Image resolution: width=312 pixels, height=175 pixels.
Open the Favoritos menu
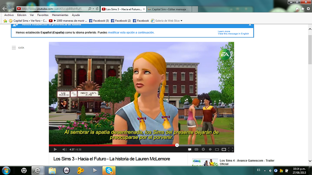click(x=43, y=15)
